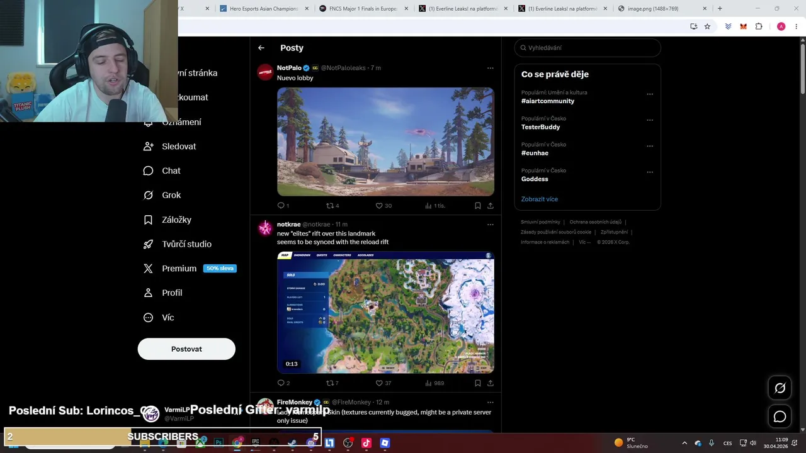Click the browser bookmark star icon
Screen dimensions: 806x453
(x=707, y=26)
